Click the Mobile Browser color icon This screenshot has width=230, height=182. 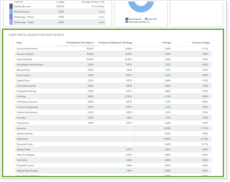click(x=11, y=12)
